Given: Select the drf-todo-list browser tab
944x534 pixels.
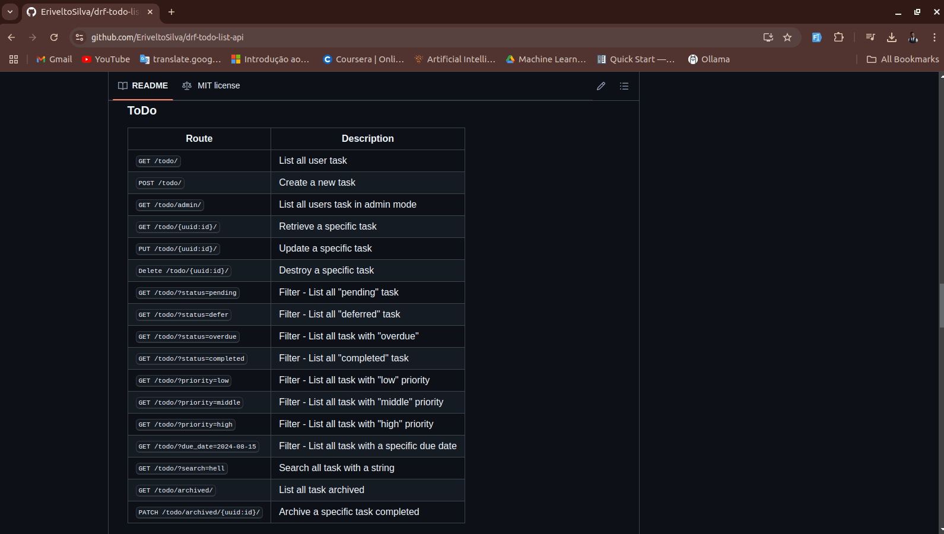Looking at the screenshot, I should 90,12.
